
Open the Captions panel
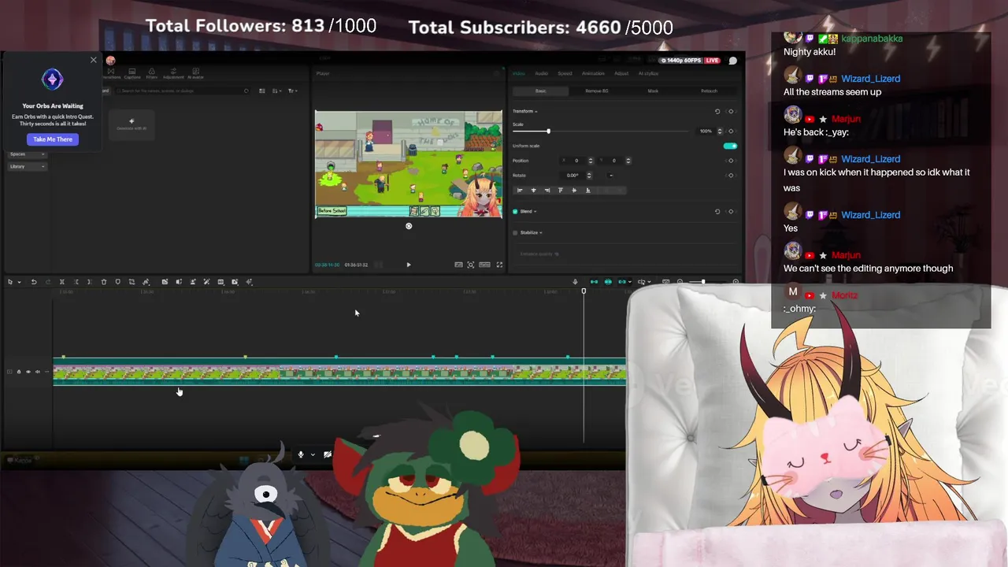[x=132, y=73]
